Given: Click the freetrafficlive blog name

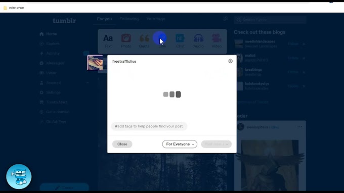Looking at the screenshot, I should click(x=124, y=62).
